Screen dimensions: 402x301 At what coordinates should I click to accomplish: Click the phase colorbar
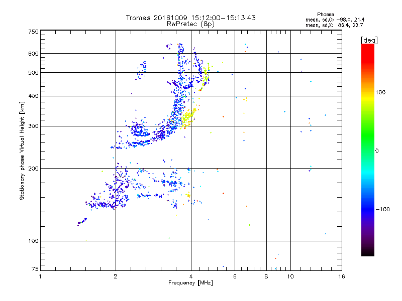click(368, 149)
